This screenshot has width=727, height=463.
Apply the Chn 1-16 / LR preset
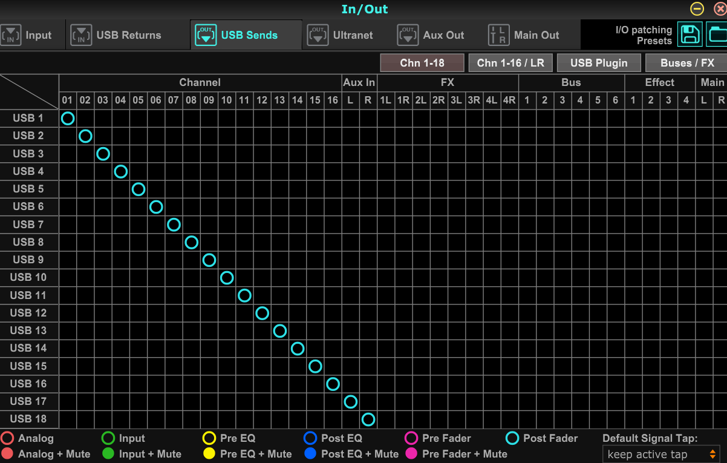point(510,63)
